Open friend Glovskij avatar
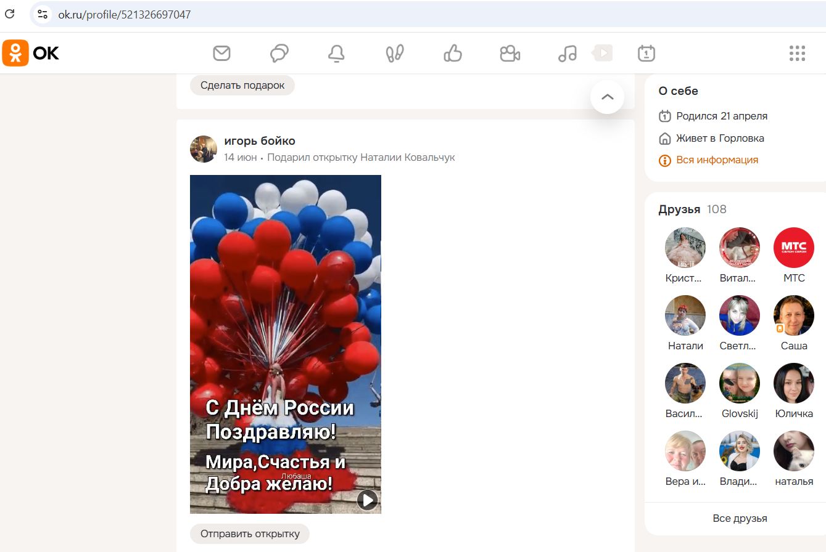Image resolution: width=826 pixels, height=552 pixels. coord(740,383)
